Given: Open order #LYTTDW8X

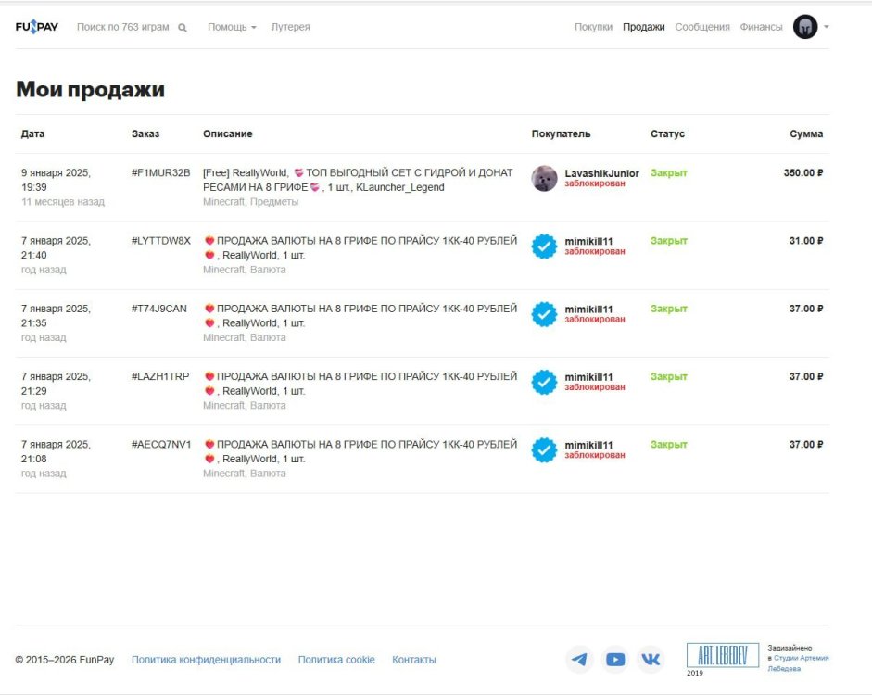Looking at the screenshot, I should coord(160,241).
